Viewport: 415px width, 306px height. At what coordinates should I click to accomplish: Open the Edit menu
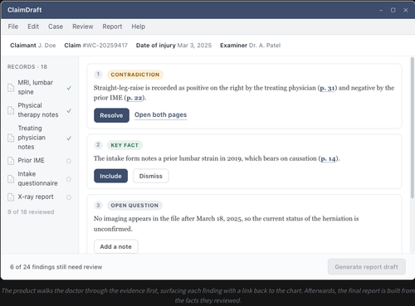[33, 27]
